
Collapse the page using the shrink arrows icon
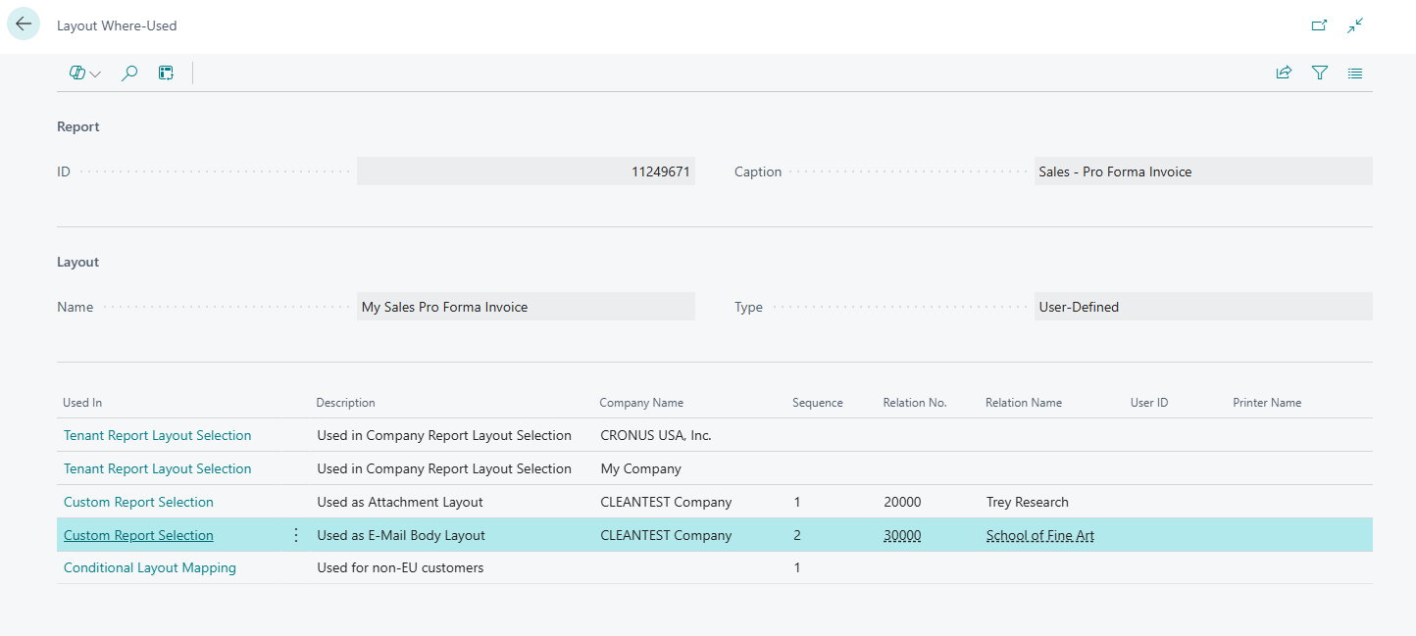pyautogui.click(x=1355, y=25)
